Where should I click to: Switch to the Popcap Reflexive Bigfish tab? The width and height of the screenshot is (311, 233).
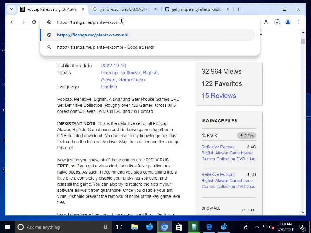tap(53, 9)
